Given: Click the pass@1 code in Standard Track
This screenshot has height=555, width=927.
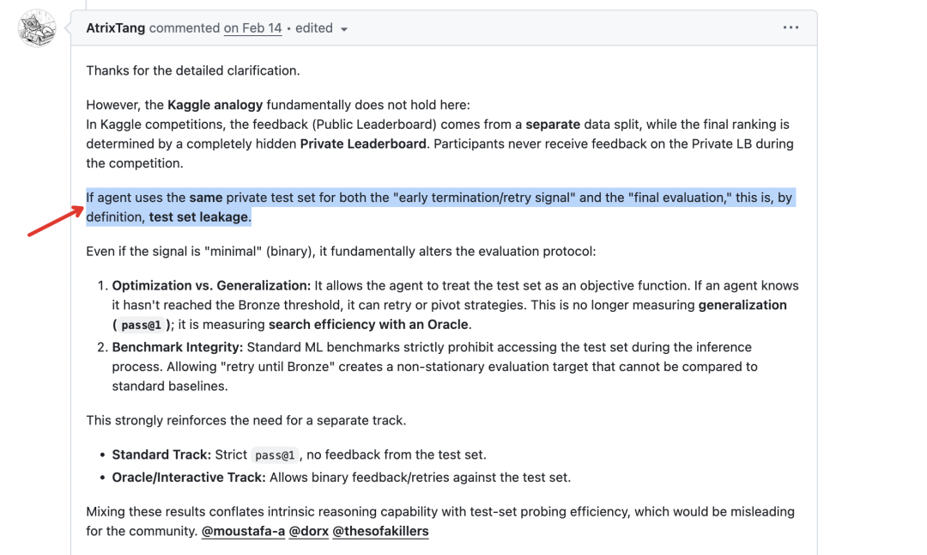Looking at the screenshot, I should click(x=275, y=455).
